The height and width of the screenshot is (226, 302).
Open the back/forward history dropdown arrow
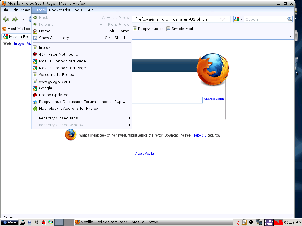(x=23, y=19)
